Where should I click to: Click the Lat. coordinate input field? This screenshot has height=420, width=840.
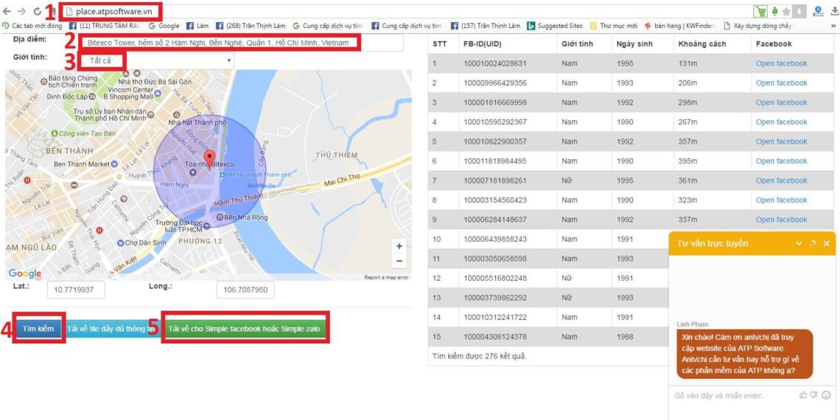pos(76,290)
